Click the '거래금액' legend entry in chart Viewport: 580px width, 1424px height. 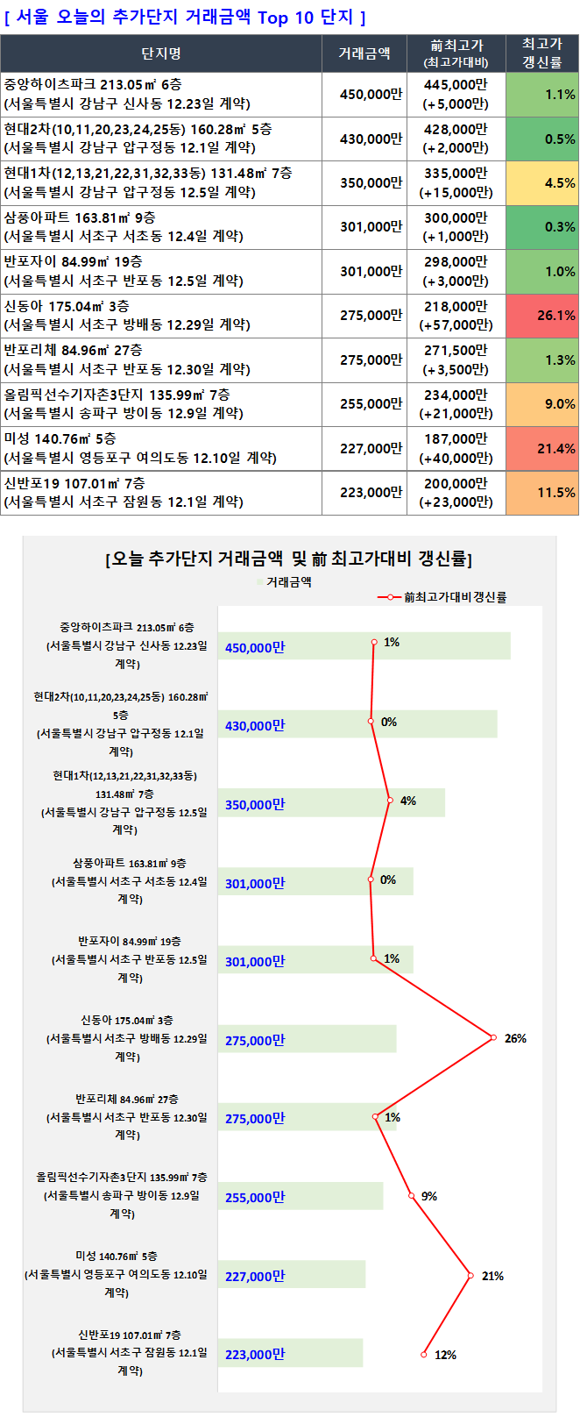point(284,581)
